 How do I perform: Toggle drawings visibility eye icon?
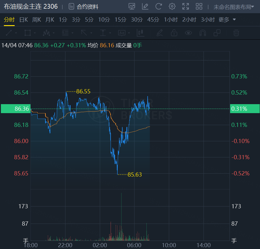click(x=188, y=33)
